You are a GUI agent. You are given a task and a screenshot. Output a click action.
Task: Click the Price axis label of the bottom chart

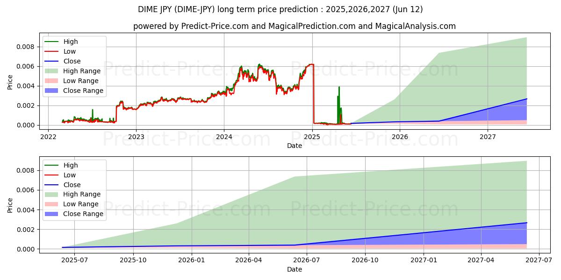click(x=10, y=205)
